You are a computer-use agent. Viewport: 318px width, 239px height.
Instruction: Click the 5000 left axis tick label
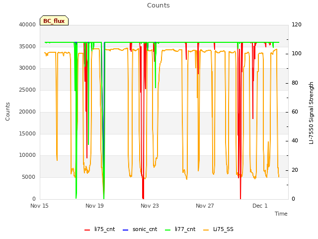pyautogui.click(x=29, y=177)
